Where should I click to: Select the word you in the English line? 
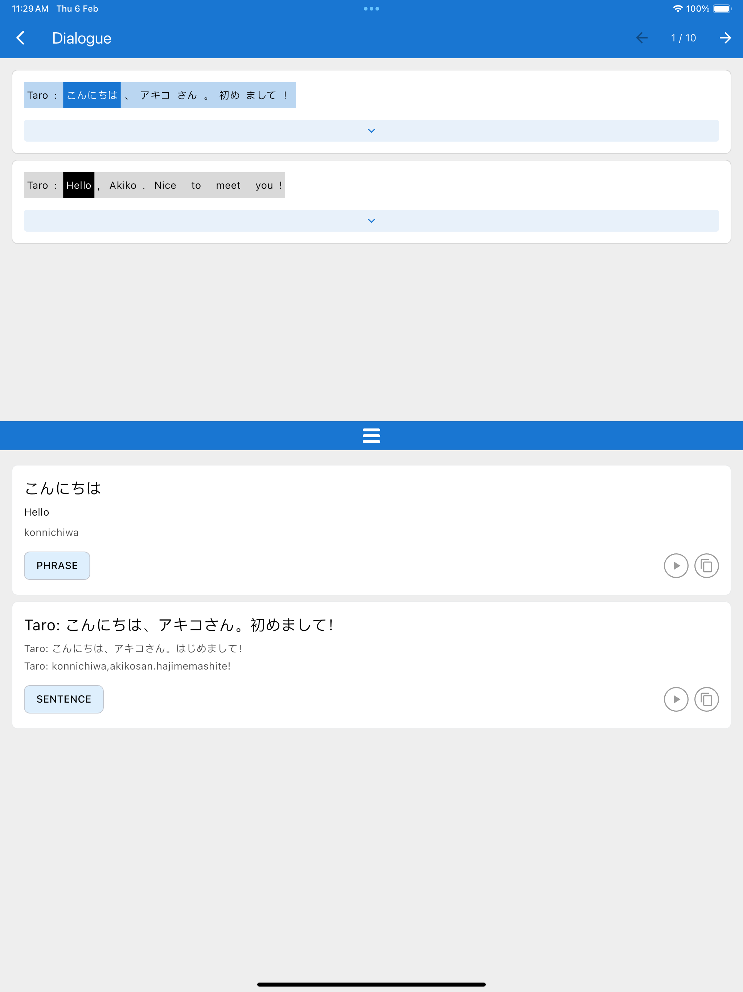tap(264, 185)
